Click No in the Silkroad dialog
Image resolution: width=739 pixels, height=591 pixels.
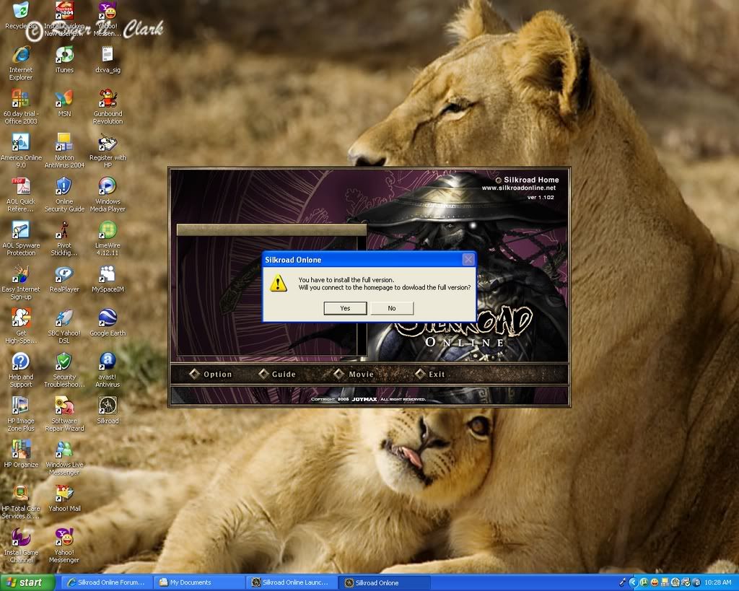(x=392, y=307)
